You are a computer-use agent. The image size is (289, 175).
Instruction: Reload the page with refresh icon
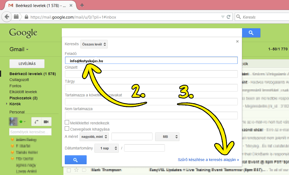coord(229,17)
